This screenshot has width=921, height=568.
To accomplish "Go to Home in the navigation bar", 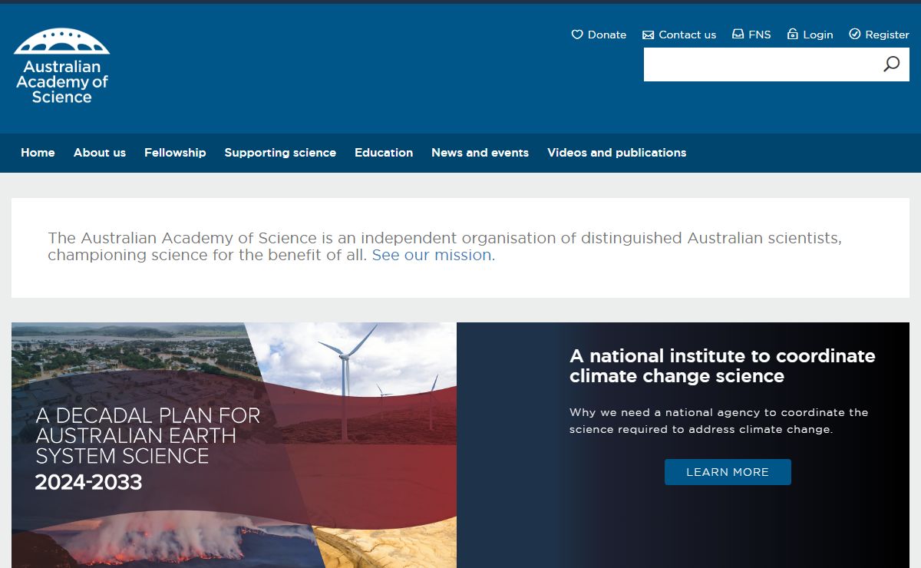I will click(38, 153).
